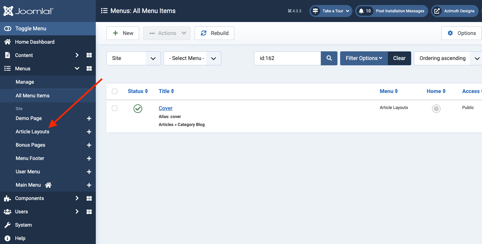Screen dimensions: 482x244
Task: Set Cover as the home menu item
Action: pyautogui.click(x=436, y=109)
